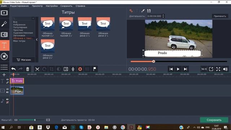
Task: Open the 16:9 aspect ratio selector
Action: 204,69
